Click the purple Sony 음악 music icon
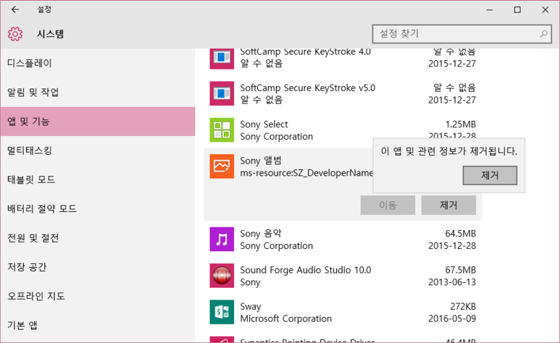This screenshot has height=343, width=560. [222, 239]
